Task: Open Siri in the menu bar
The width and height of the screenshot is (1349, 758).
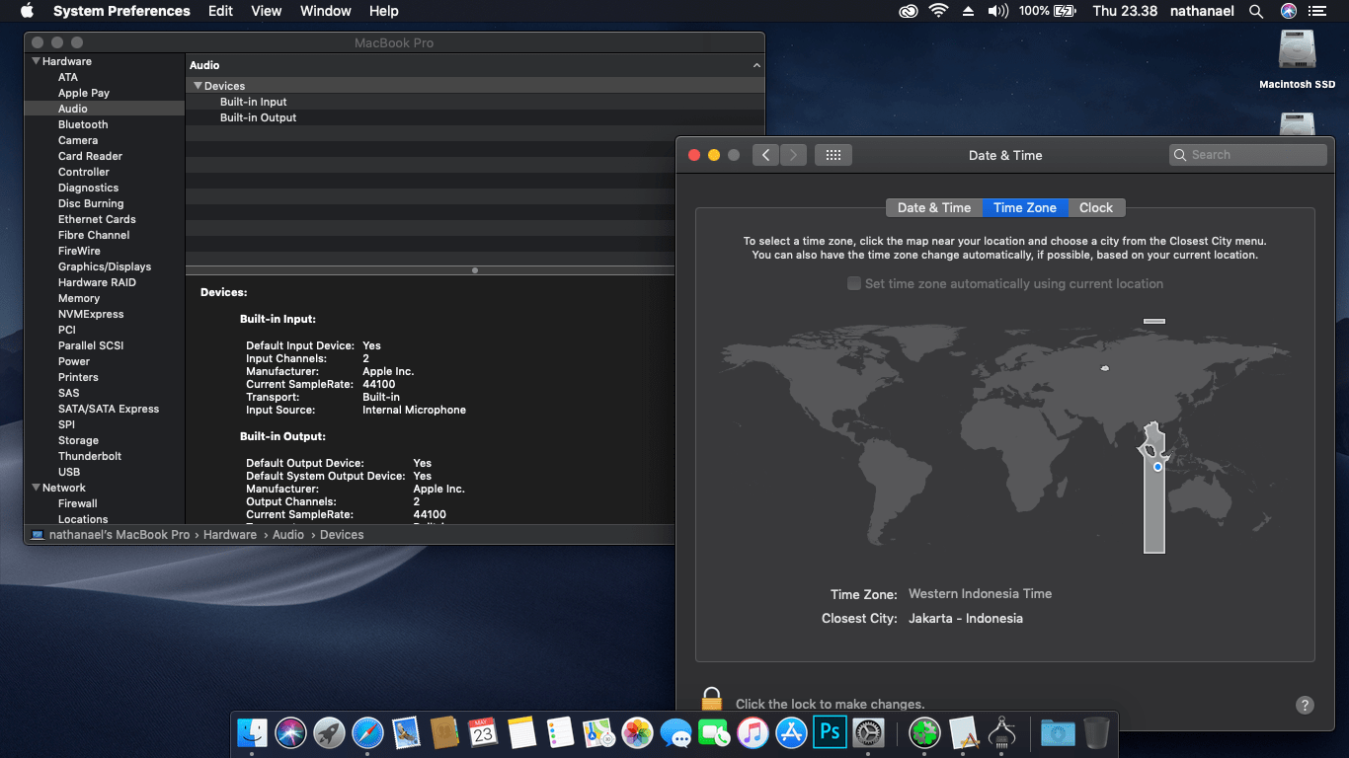Action: coord(1288,11)
